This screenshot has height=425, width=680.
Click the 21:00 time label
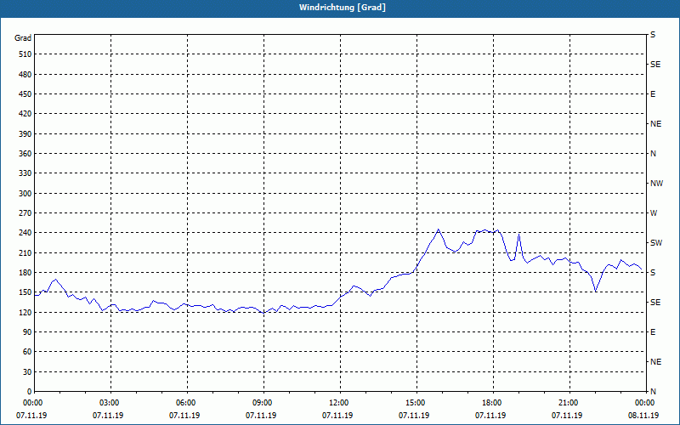tap(568, 403)
